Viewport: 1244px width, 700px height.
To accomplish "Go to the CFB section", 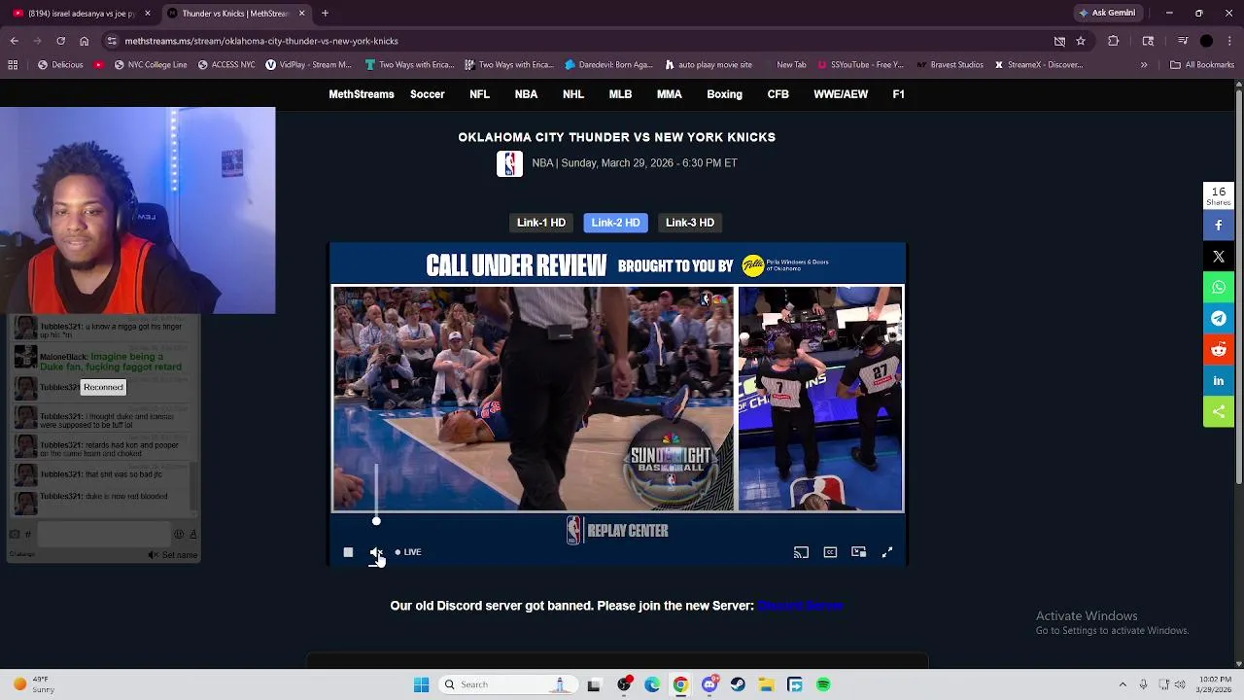I will [x=778, y=94].
